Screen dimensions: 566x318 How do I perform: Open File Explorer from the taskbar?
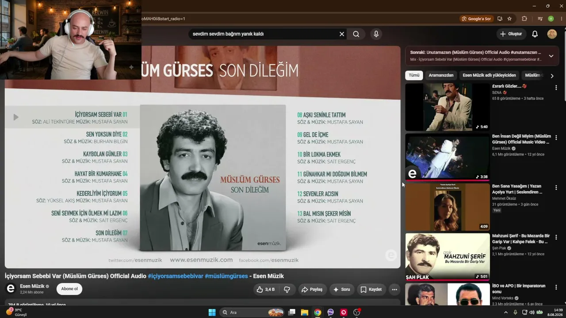coord(305,312)
